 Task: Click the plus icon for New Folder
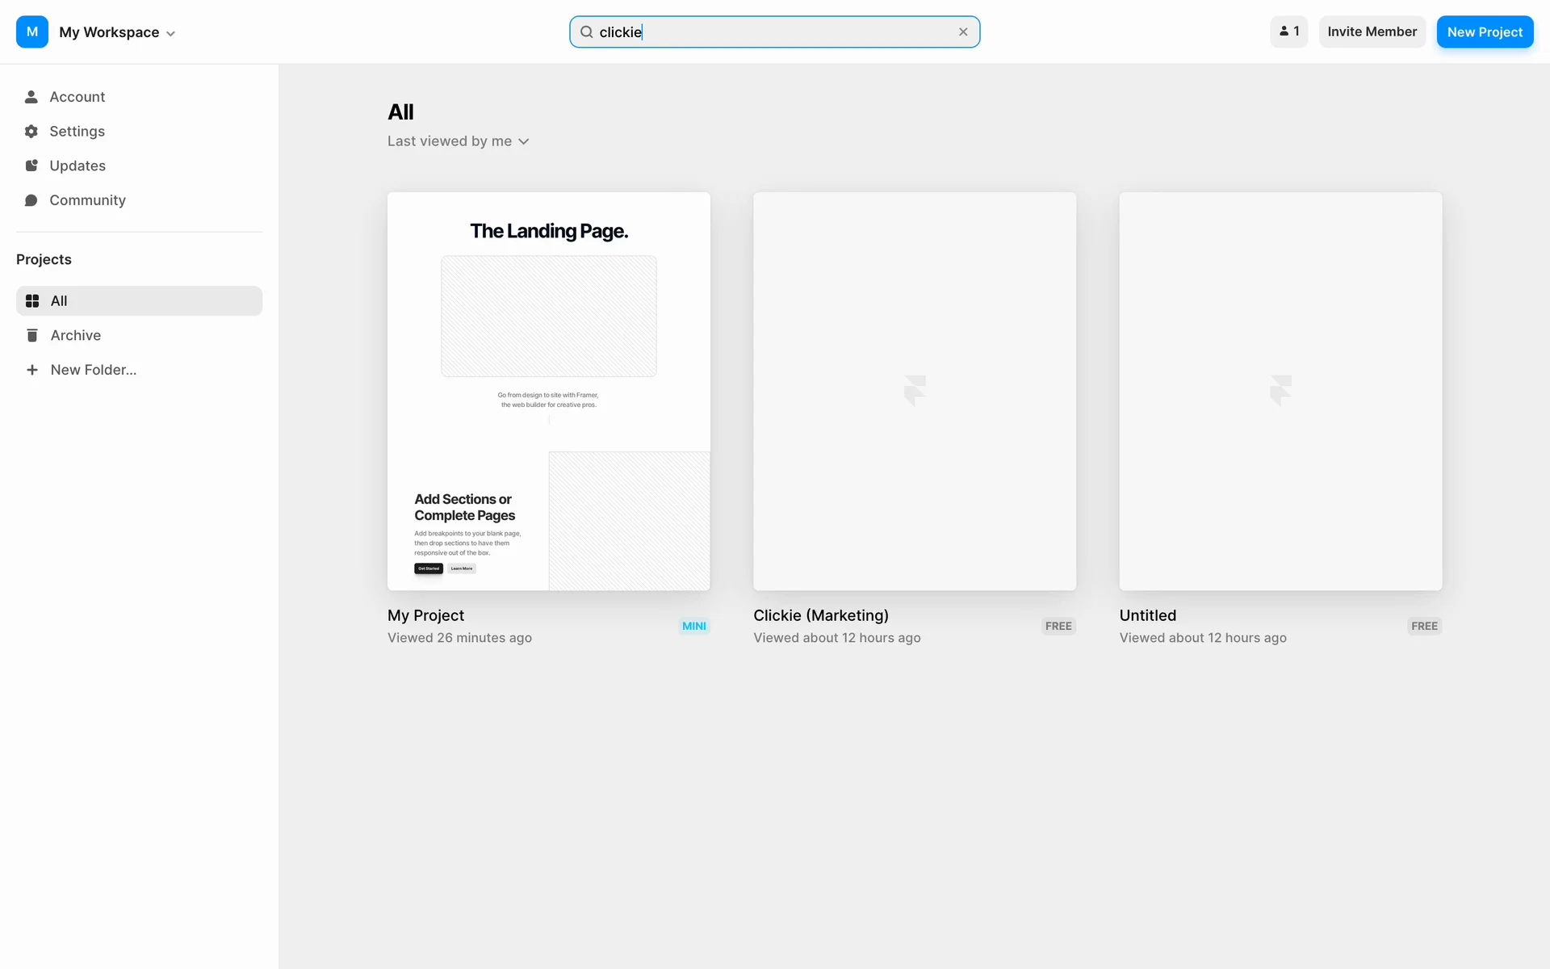(x=32, y=370)
